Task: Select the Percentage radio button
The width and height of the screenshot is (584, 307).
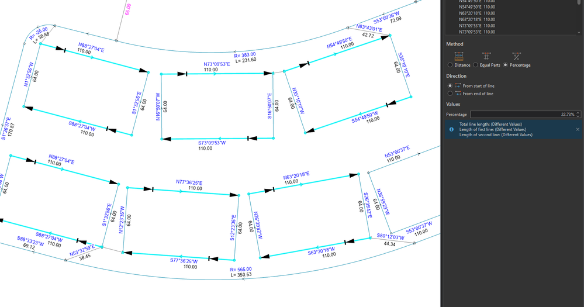Action: point(506,65)
